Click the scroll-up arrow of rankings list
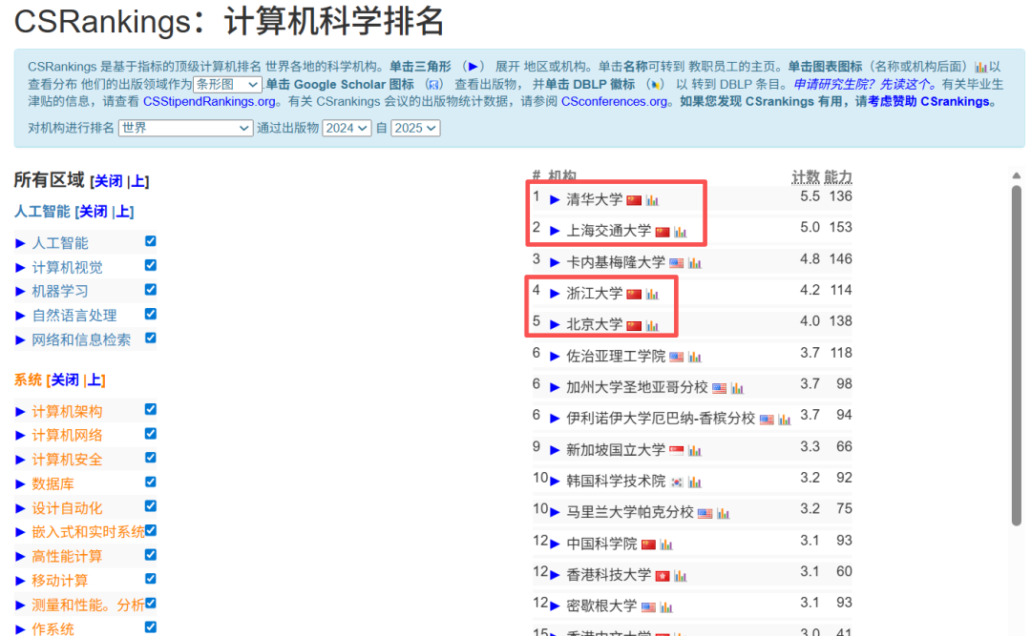The width and height of the screenshot is (1031, 636). pos(1017,175)
